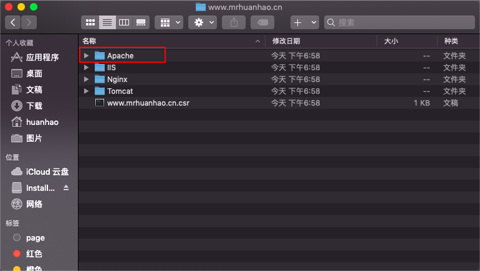Expand the Nginx folder disclosure triangle
The image size is (480, 271).
click(87, 80)
